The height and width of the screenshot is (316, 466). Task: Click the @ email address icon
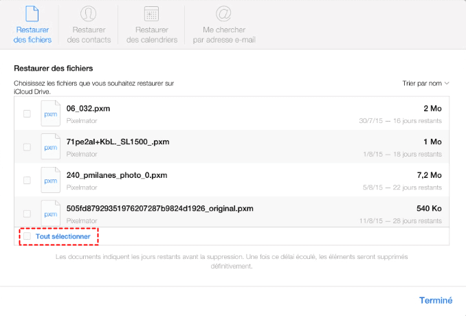(224, 14)
